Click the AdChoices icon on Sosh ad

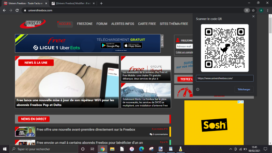point(239,102)
